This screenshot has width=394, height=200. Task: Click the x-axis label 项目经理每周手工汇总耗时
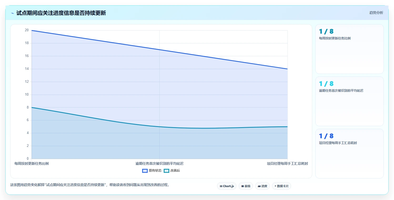[287, 163]
